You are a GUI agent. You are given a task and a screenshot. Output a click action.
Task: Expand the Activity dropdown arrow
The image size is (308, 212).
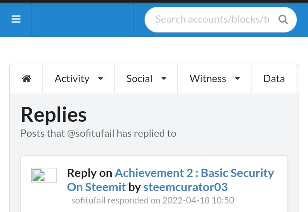pyautogui.click(x=101, y=79)
